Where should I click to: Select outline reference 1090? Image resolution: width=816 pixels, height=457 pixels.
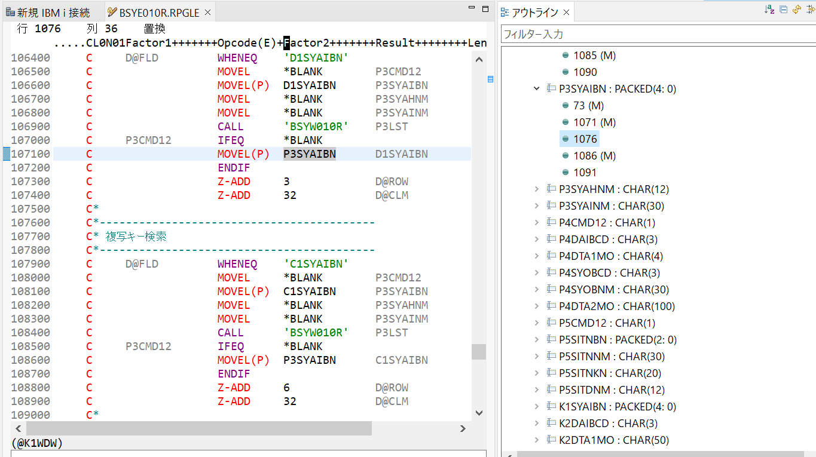coord(585,72)
